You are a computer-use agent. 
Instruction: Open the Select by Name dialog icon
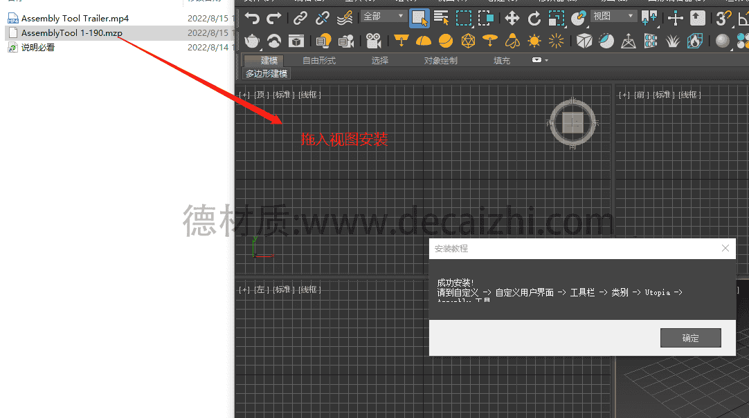click(440, 18)
